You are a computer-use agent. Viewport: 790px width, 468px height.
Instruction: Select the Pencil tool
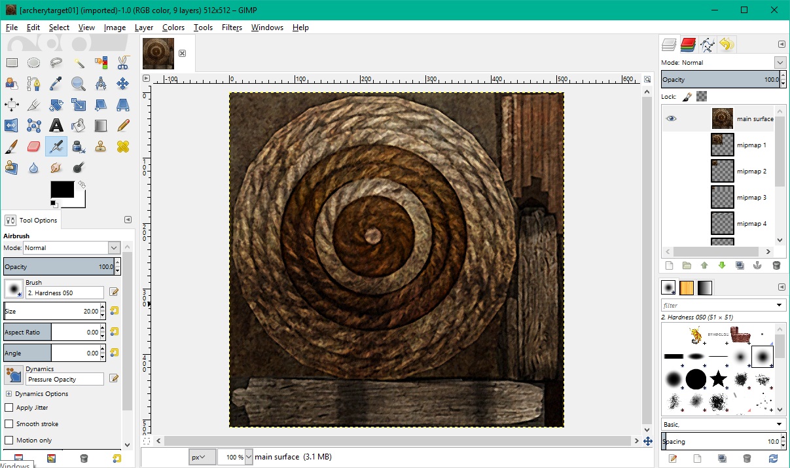(x=122, y=126)
